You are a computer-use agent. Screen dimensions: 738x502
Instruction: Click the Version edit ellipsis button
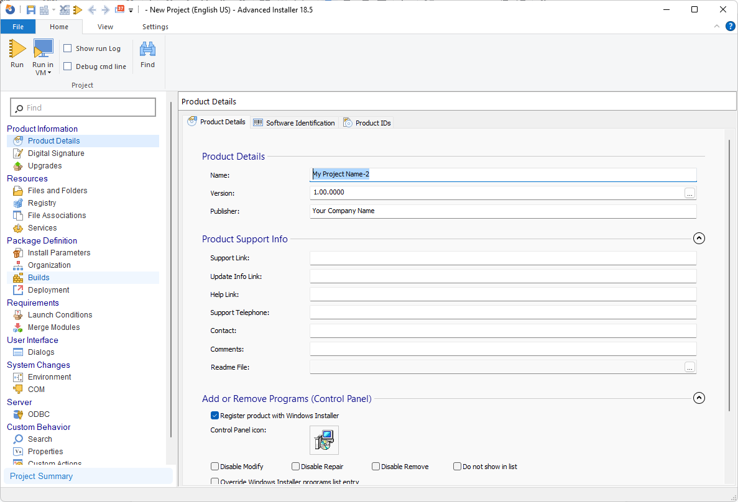(x=690, y=193)
